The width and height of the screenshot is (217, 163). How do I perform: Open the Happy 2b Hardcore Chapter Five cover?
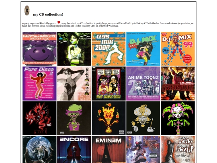tap(39, 49)
